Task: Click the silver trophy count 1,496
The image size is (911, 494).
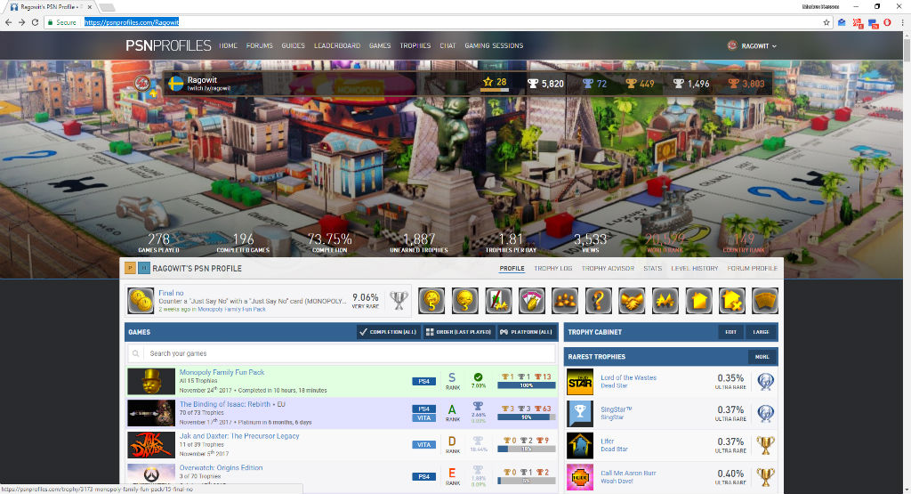Action: click(690, 84)
